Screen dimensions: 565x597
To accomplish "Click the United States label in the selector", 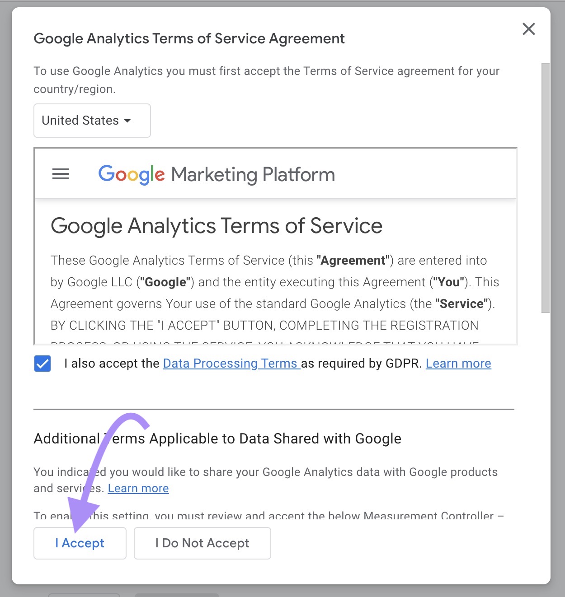I will [x=79, y=120].
